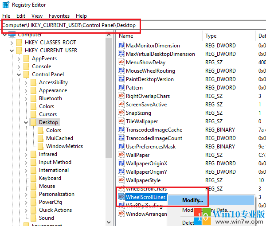Select the Mouse key in tree

coord(47,186)
